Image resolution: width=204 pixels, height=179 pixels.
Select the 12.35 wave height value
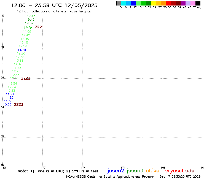(20, 57)
